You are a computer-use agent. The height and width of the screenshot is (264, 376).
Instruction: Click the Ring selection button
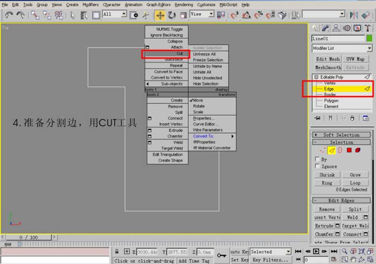pyautogui.click(x=327, y=183)
